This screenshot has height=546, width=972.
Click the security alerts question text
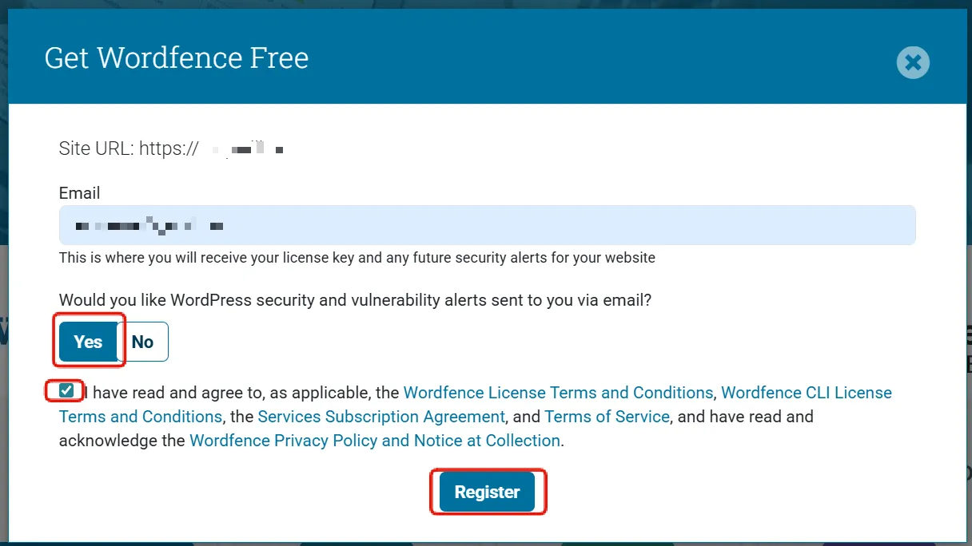(355, 300)
